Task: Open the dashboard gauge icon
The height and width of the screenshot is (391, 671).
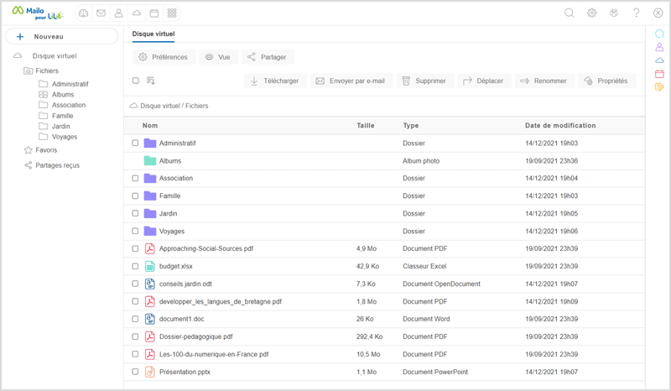Action: point(83,13)
